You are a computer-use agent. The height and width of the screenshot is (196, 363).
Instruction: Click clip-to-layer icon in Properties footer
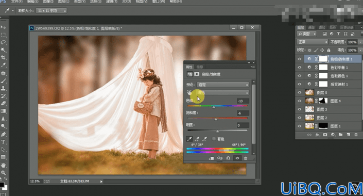pos(211,158)
